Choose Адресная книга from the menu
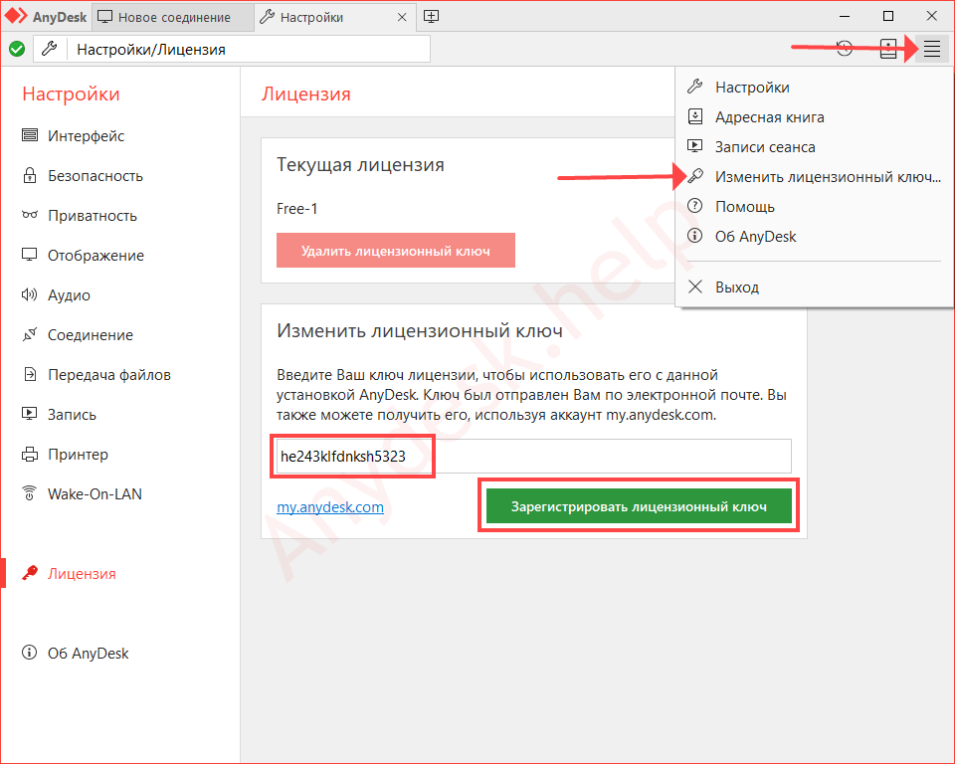955x764 pixels. coord(813,117)
